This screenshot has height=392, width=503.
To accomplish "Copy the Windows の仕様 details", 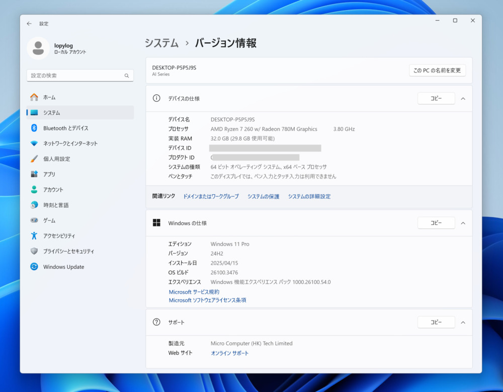I will click(436, 223).
